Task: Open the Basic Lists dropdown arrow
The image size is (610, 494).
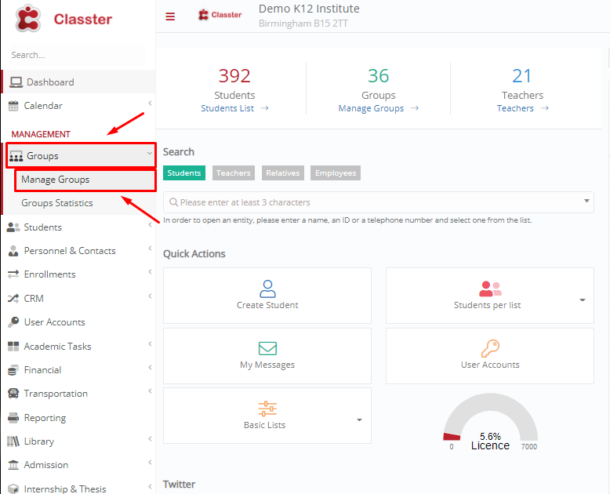Action: (359, 420)
